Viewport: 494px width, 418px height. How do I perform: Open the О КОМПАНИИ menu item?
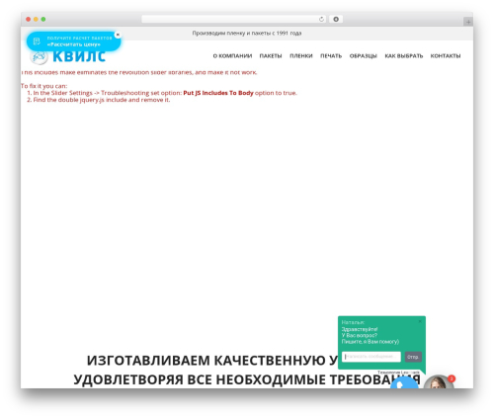[232, 56]
